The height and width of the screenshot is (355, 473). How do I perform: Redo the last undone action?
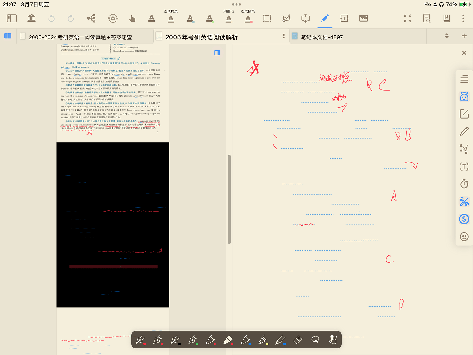(x=71, y=18)
